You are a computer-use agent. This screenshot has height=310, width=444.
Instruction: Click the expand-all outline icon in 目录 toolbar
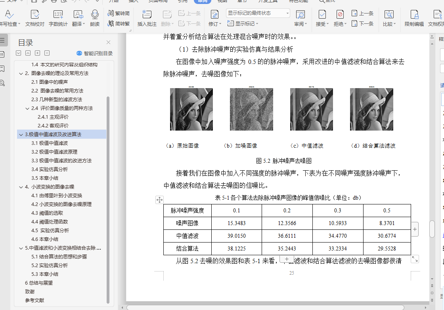point(18,53)
